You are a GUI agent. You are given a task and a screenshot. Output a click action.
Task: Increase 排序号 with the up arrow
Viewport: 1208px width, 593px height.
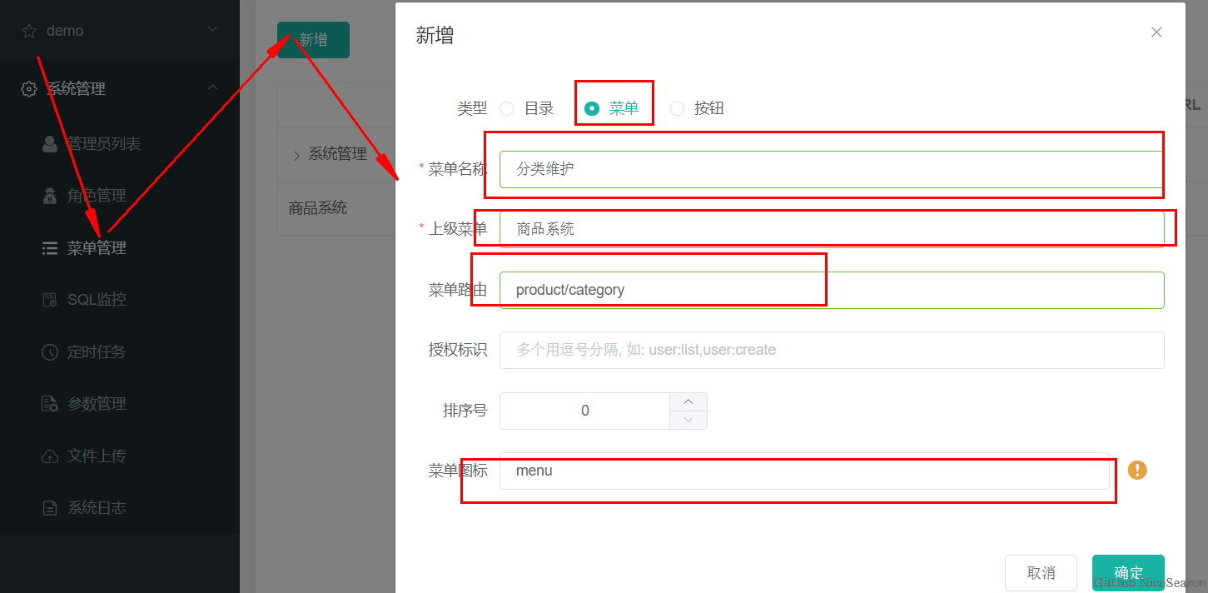(689, 401)
